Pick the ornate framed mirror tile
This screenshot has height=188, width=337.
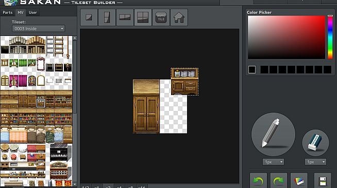tap(41, 64)
